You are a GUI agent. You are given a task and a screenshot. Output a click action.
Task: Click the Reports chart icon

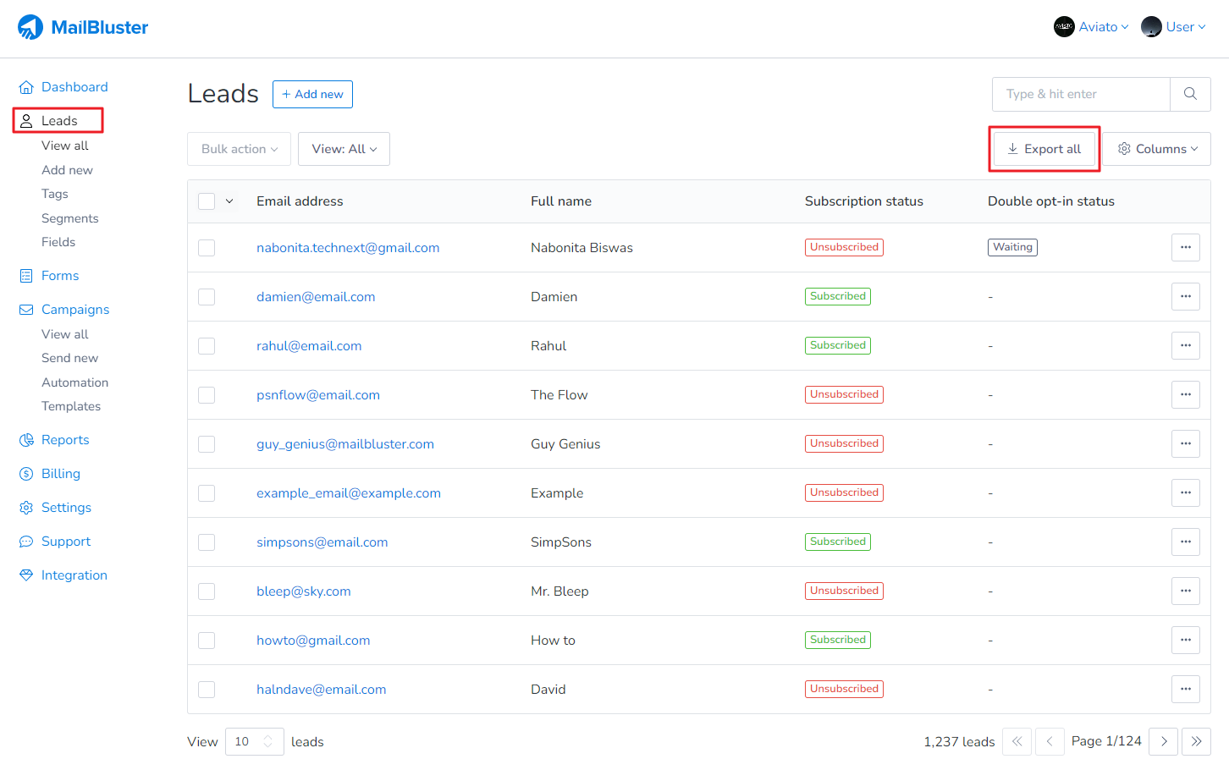click(26, 440)
